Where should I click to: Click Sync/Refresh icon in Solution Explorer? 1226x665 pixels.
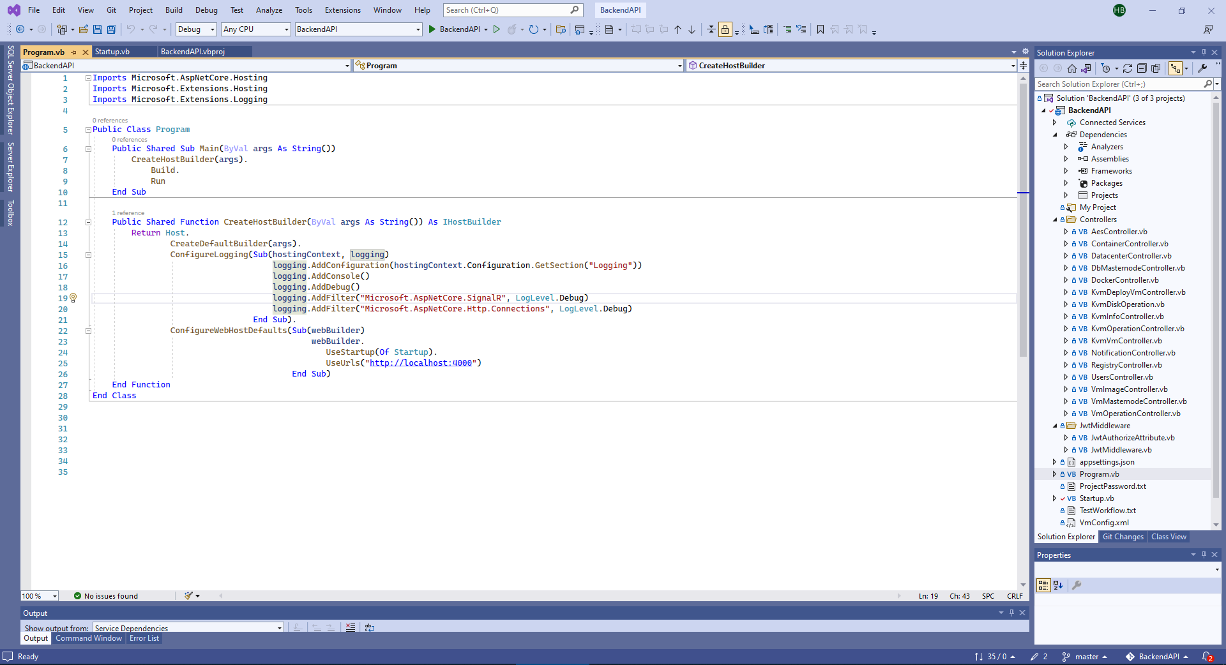click(1128, 68)
